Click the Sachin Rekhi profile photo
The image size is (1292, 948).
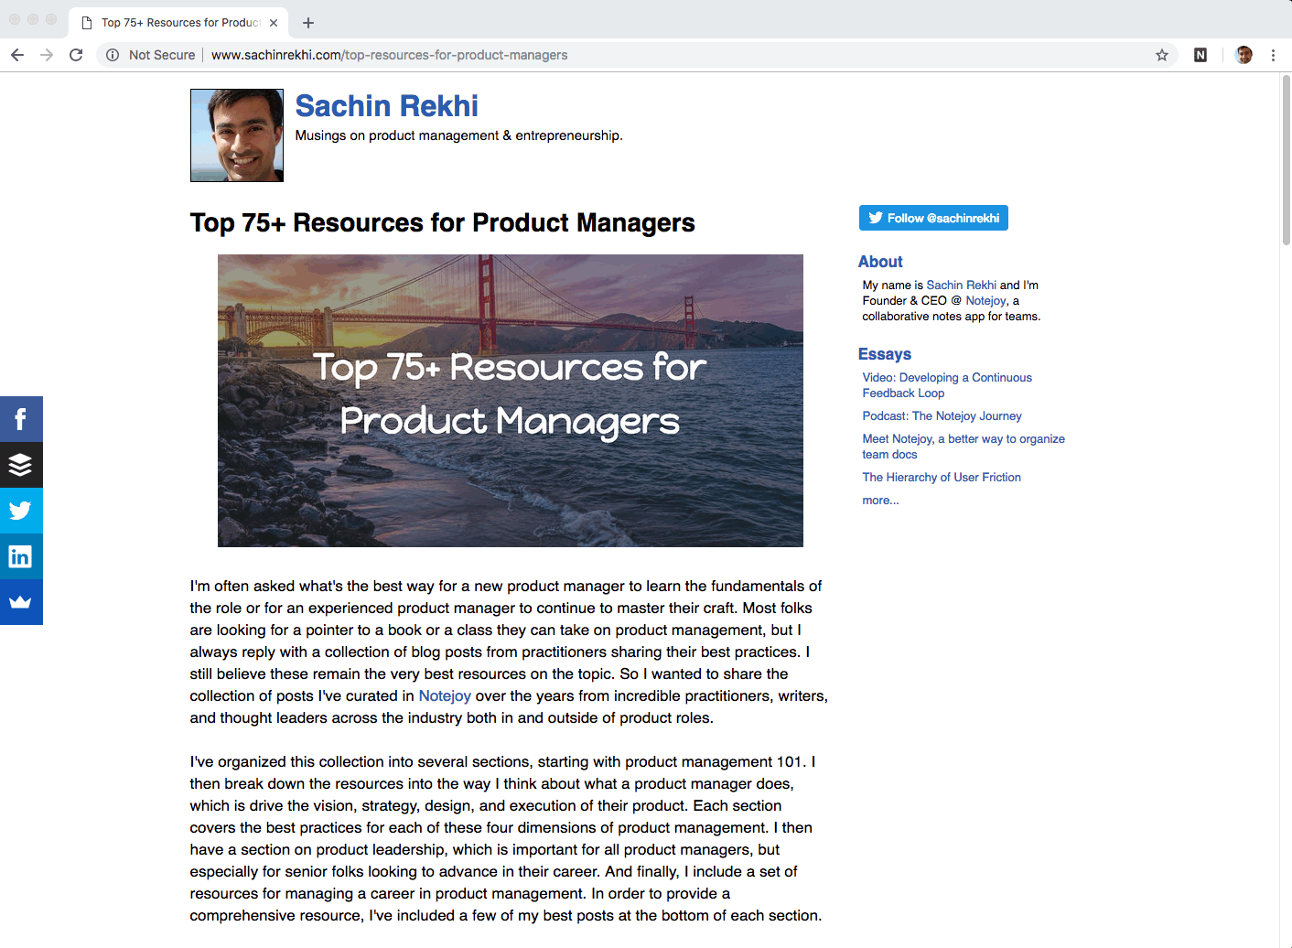(x=237, y=135)
